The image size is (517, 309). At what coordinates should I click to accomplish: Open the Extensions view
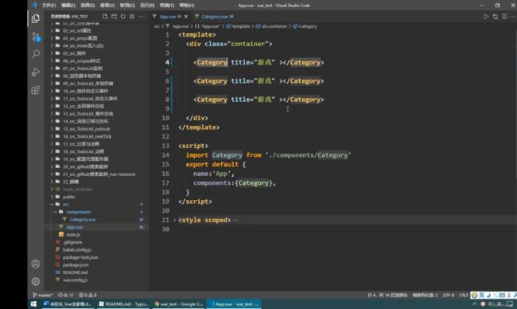[x=36, y=90]
